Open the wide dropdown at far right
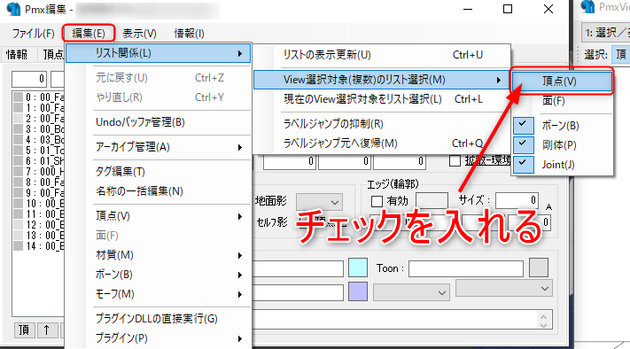The width and height of the screenshot is (630, 349). click(504, 289)
